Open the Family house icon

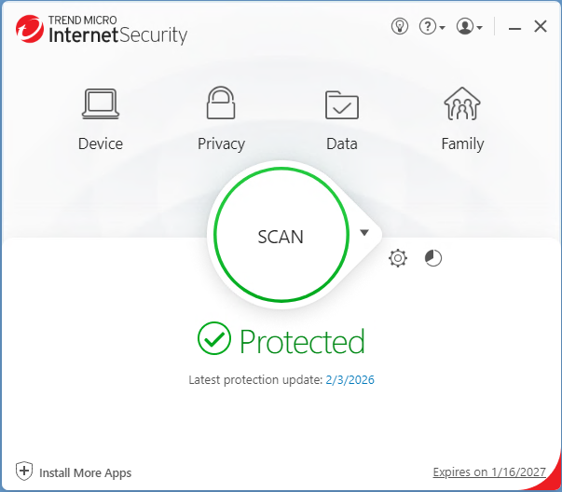462,103
